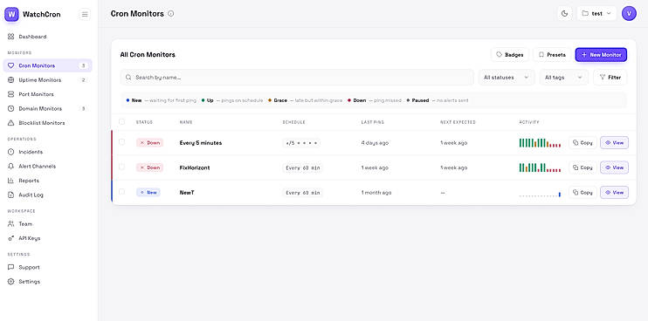This screenshot has height=321, width=648.
Task: Open the Dashboard page
Action: click(x=47, y=37)
